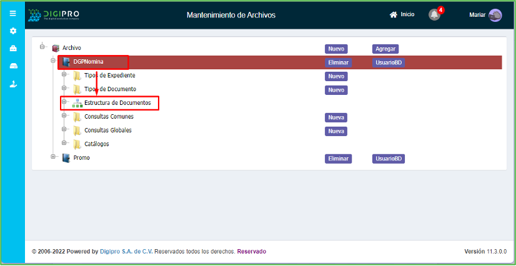
Task: Click Nueva for Consultas Globales
Action: pos(336,131)
